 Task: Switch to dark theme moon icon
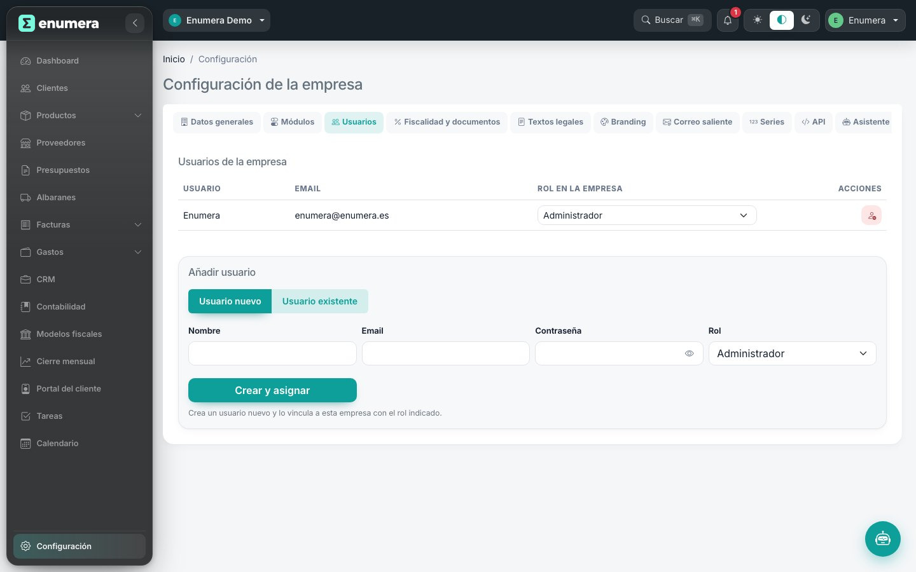tap(806, 20)
